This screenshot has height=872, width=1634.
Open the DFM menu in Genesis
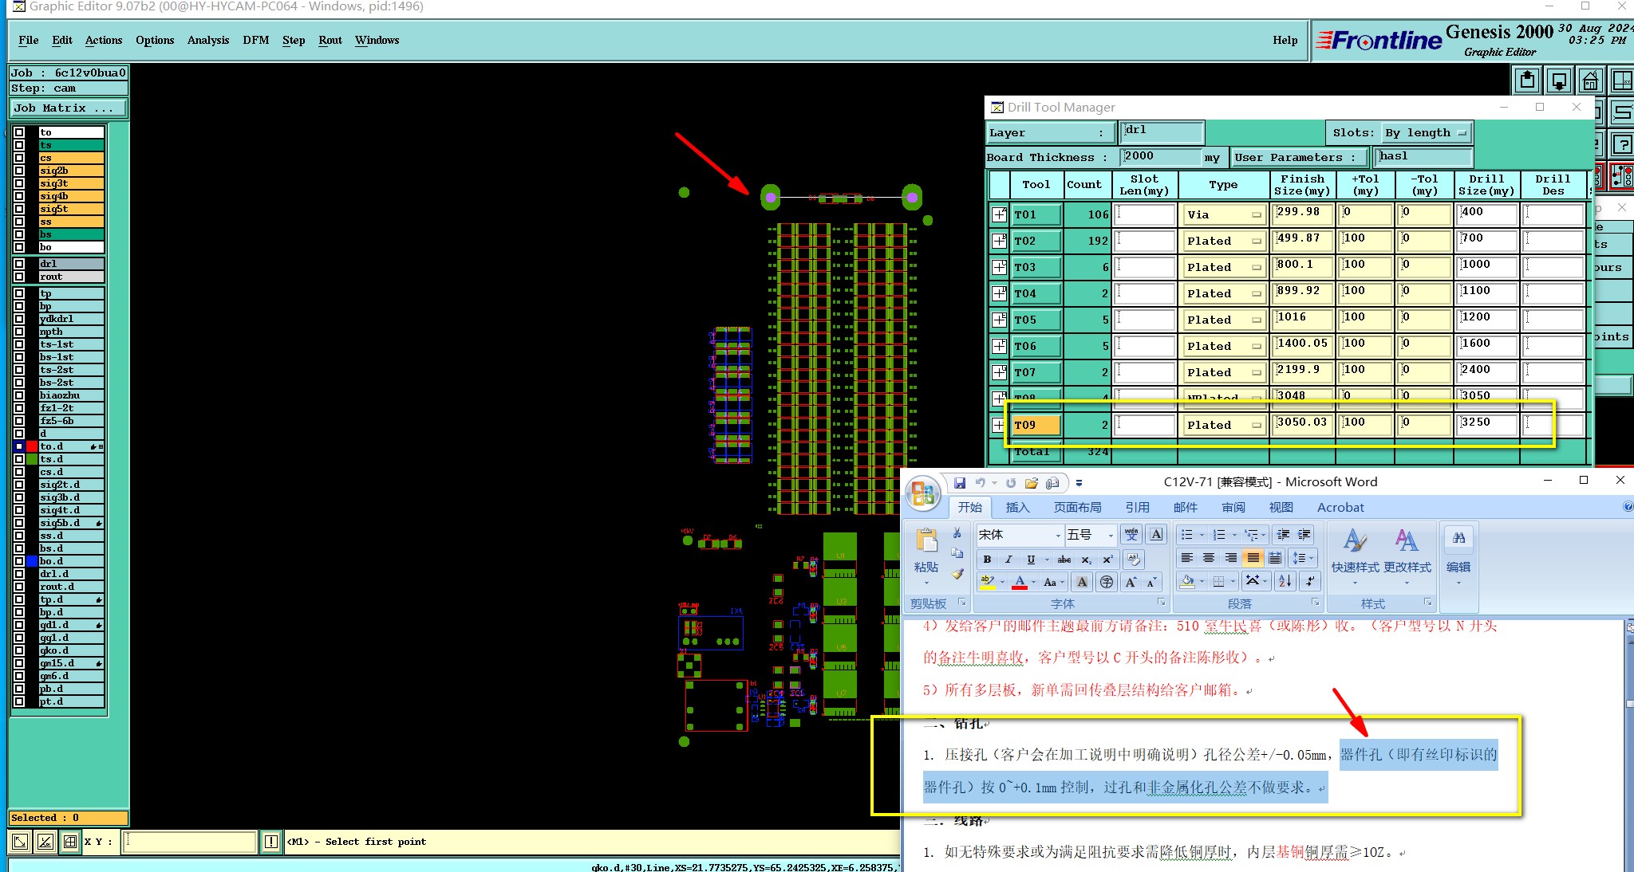coord(255,40)
